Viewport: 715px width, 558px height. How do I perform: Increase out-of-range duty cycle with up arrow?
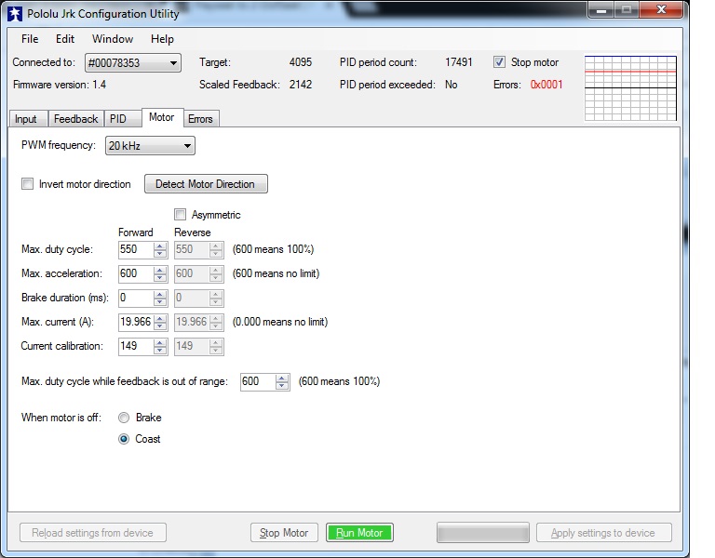tap(282, 379)
